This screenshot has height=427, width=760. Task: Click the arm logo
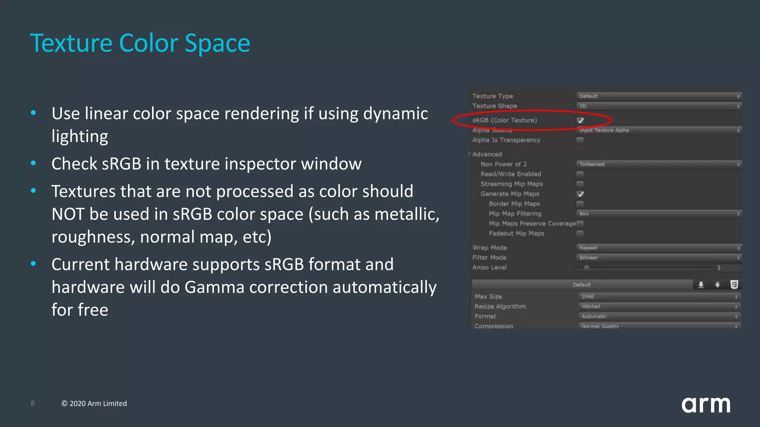point(706,404)
